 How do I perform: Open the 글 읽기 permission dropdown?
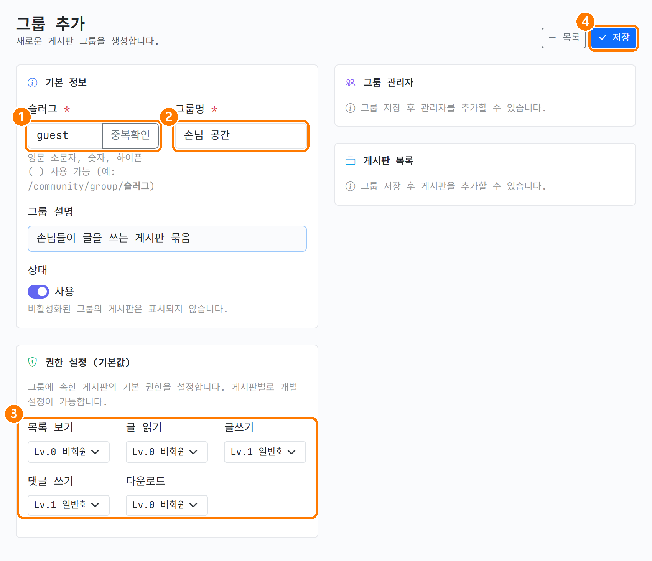(x=167, y=452)
